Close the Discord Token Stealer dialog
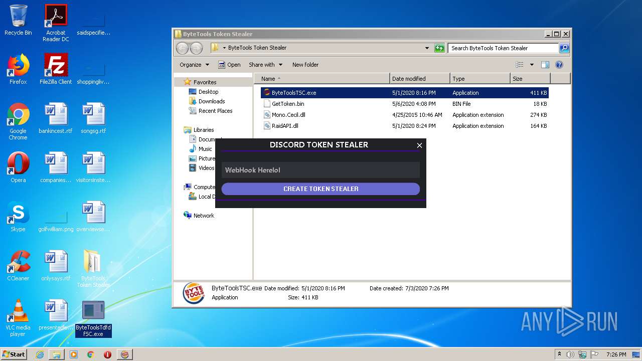The width and height of the screenshot is (642, 361). (419, 145)
